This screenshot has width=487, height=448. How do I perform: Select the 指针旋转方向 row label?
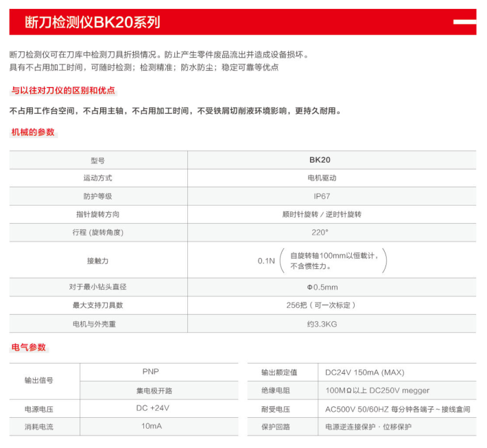[98, 214]
